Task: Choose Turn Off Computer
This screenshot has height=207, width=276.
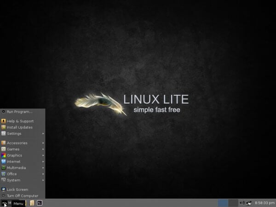Action: click(23, 196)
